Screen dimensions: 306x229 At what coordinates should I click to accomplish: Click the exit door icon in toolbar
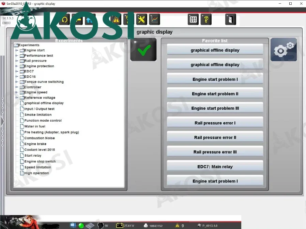(230, 19)
